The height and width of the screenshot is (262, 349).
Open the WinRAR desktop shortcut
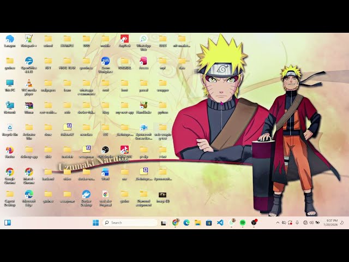29,108
